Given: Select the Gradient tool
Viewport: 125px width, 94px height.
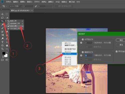Looking at the screenshot, I should pyautogui.click(x=2, y=35).
